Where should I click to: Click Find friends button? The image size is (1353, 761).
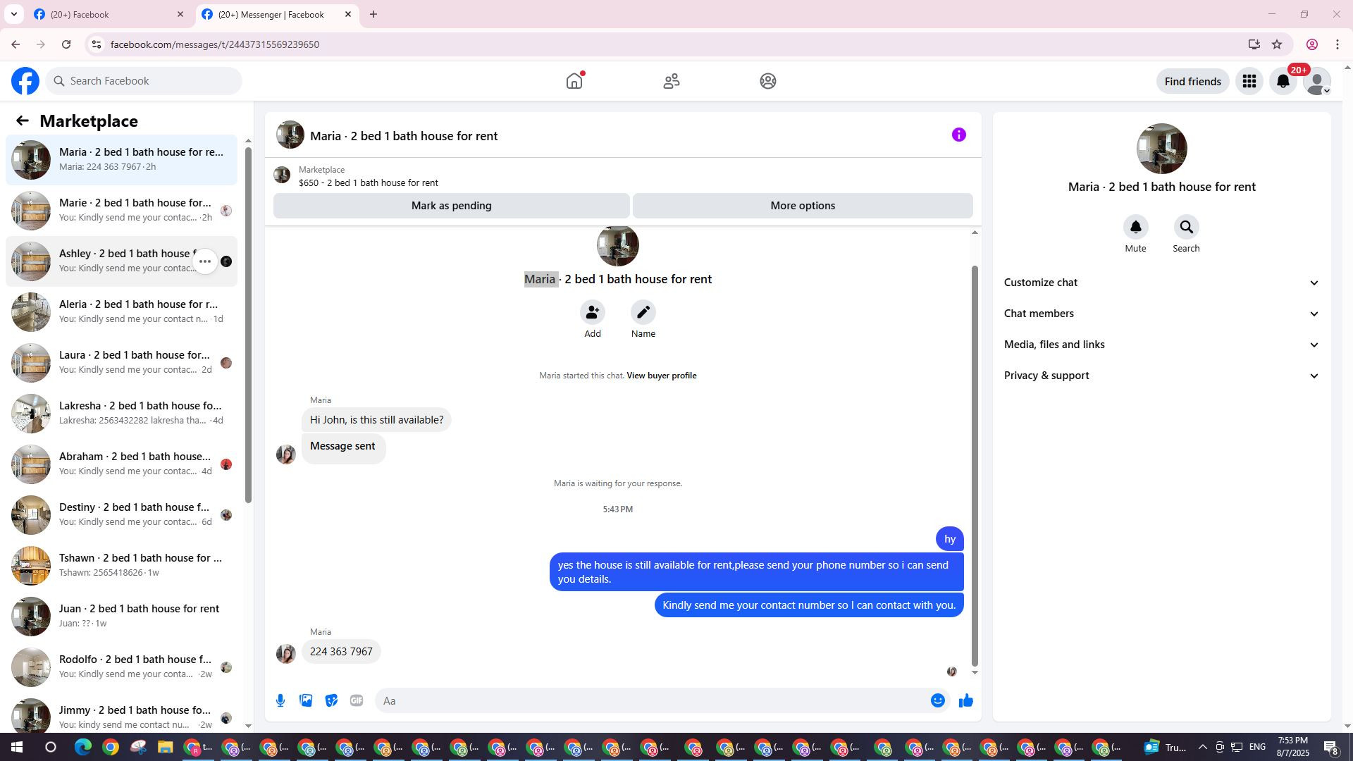point(1192,81)
